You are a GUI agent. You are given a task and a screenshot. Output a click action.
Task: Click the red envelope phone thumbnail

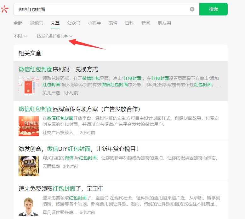[29, 86]
